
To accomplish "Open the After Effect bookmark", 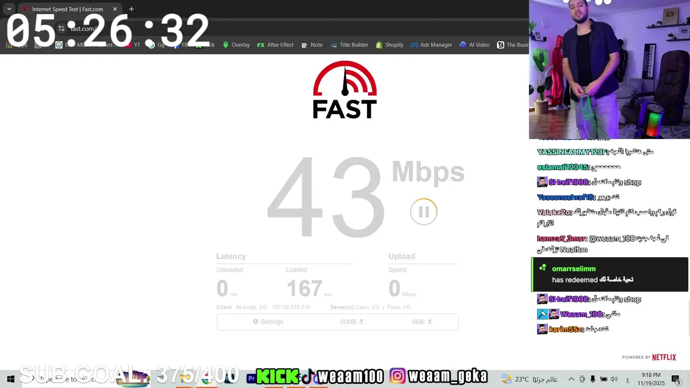I will 275,45.
